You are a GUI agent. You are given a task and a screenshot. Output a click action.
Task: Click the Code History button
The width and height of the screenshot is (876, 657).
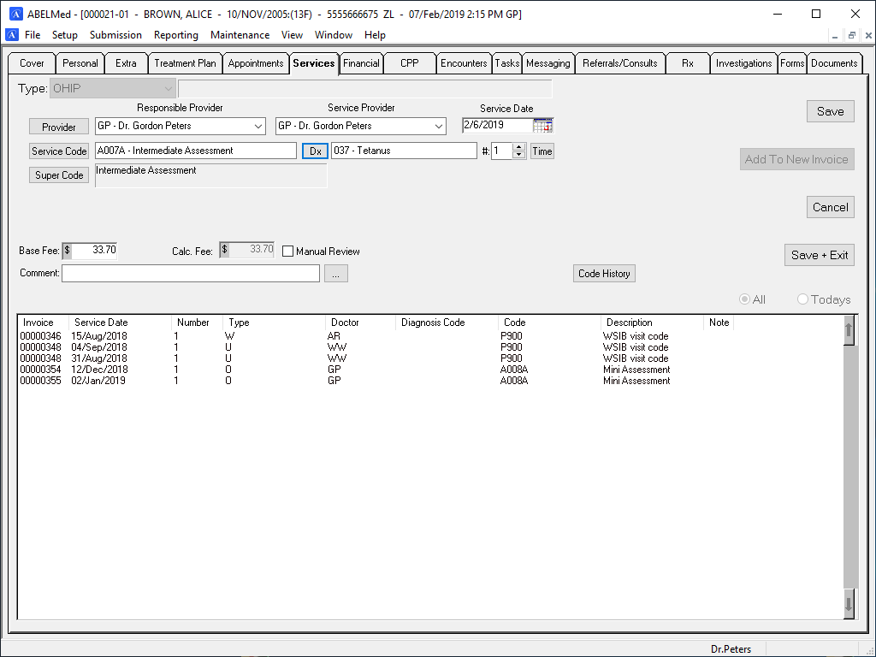pyautogui.click(x=604, y=273)
